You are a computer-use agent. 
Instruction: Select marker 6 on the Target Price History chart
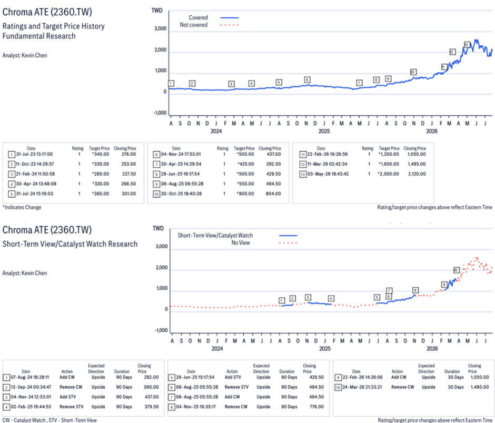pos(307,80)
